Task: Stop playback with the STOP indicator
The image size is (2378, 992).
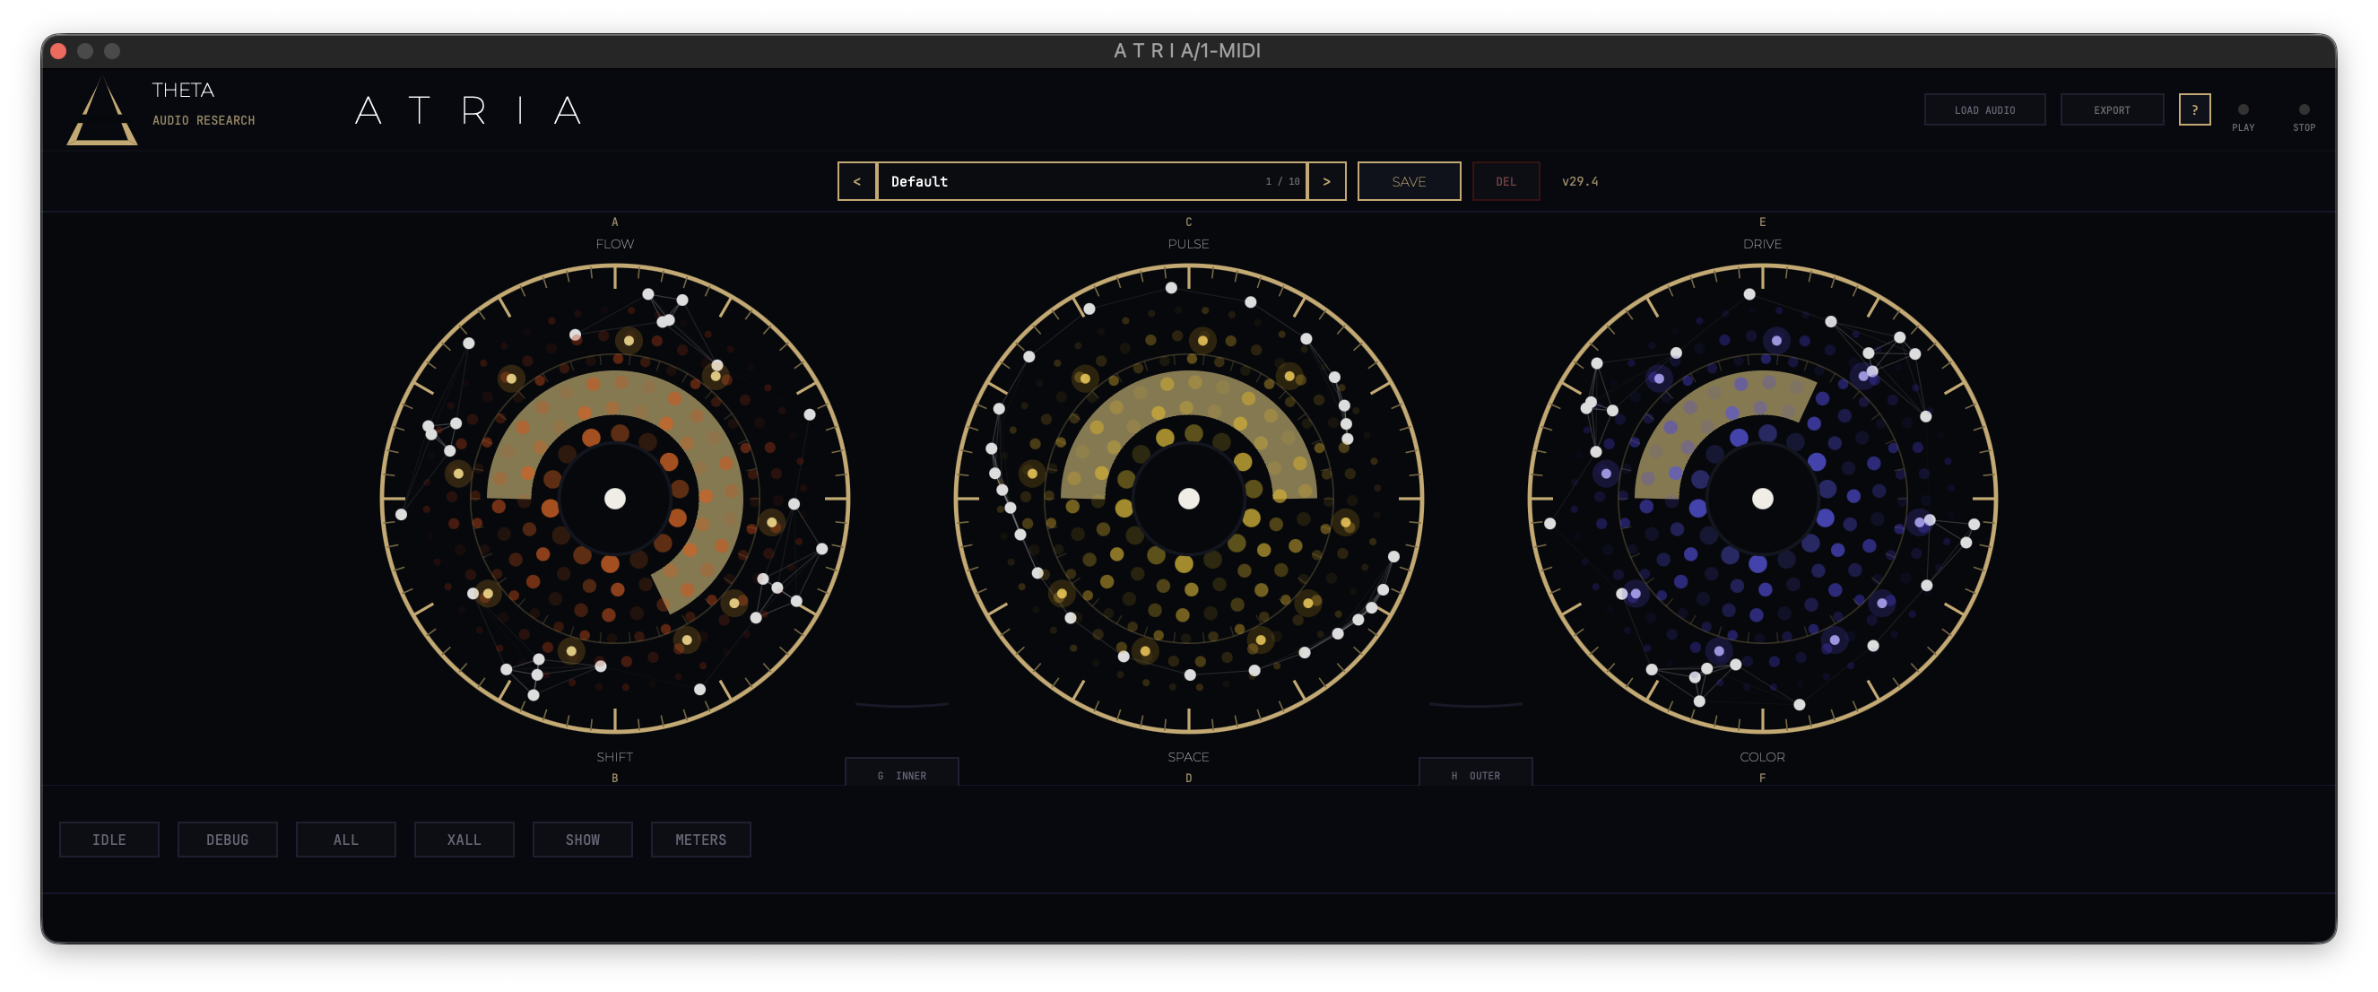Action: (2304, 110)
